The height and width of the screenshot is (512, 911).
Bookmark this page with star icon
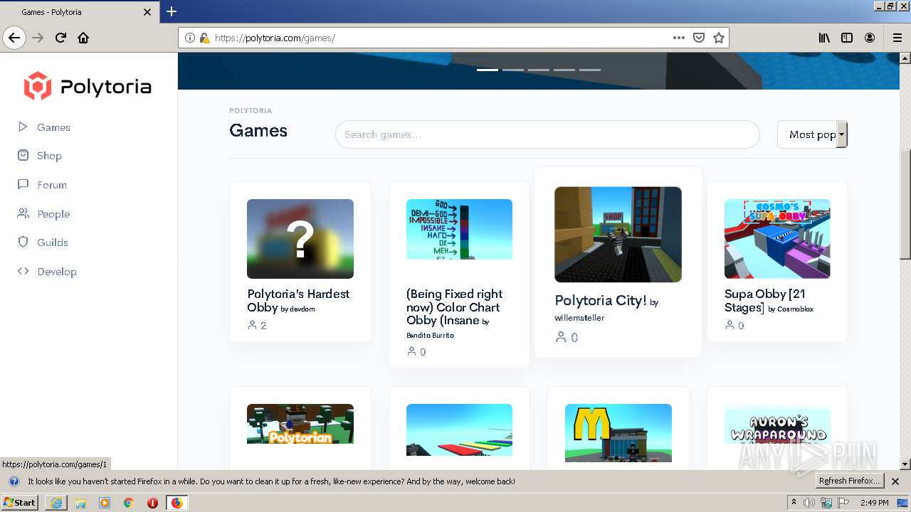(719, 38)
